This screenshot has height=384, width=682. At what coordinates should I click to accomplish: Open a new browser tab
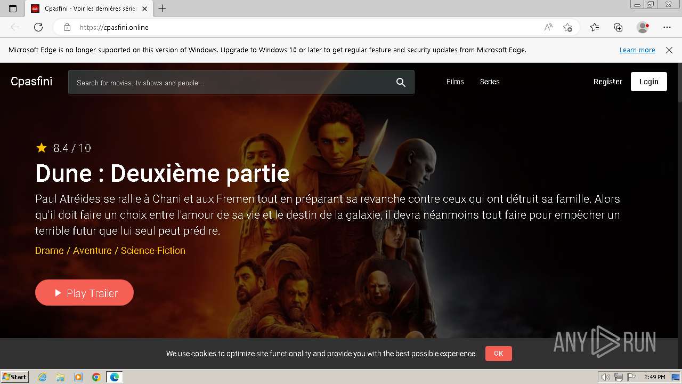coord(163,9)
